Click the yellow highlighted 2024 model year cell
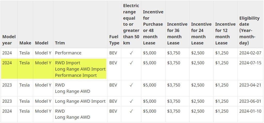The image size is (264, 123). pyautogui.click(x=7, y=63)
